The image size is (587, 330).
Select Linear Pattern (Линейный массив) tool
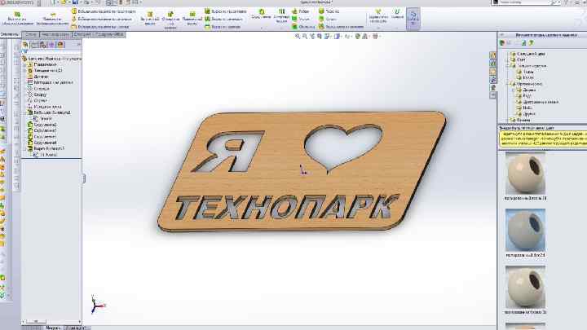point(281,15)
